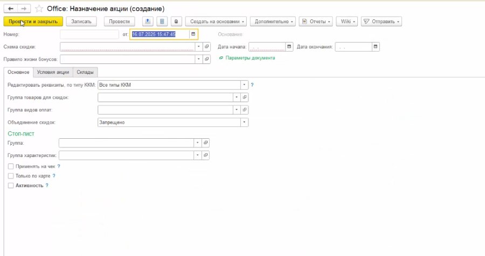Add form to favorites with star icon

[39, 9]
